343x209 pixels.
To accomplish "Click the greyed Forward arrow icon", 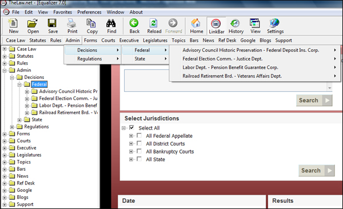I will pos(173,23).
